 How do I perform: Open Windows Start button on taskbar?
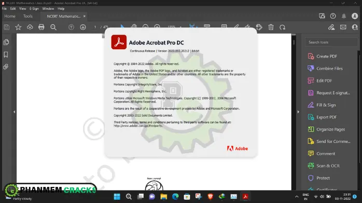pos(117,197)
